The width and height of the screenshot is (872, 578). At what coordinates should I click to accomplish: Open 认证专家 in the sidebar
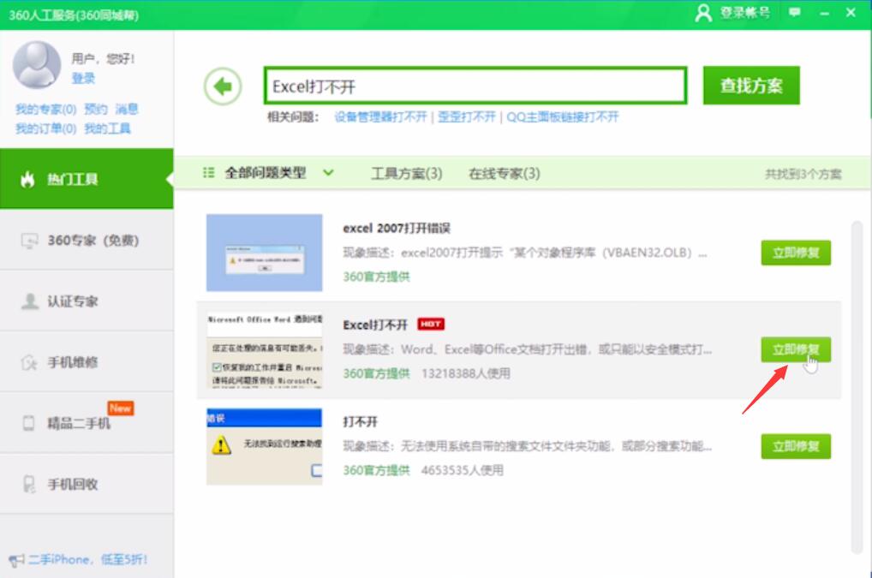[87, 301]
